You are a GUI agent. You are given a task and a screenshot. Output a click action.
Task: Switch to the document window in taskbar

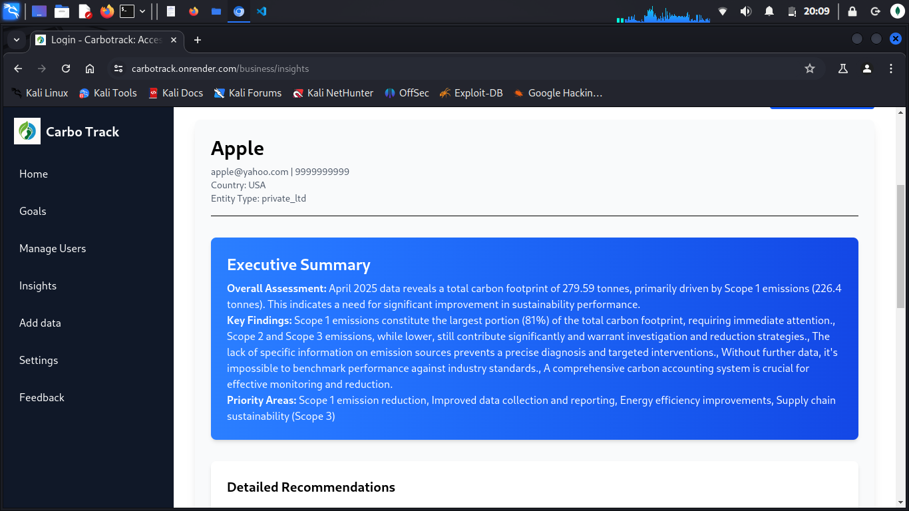tap(171, 11)
